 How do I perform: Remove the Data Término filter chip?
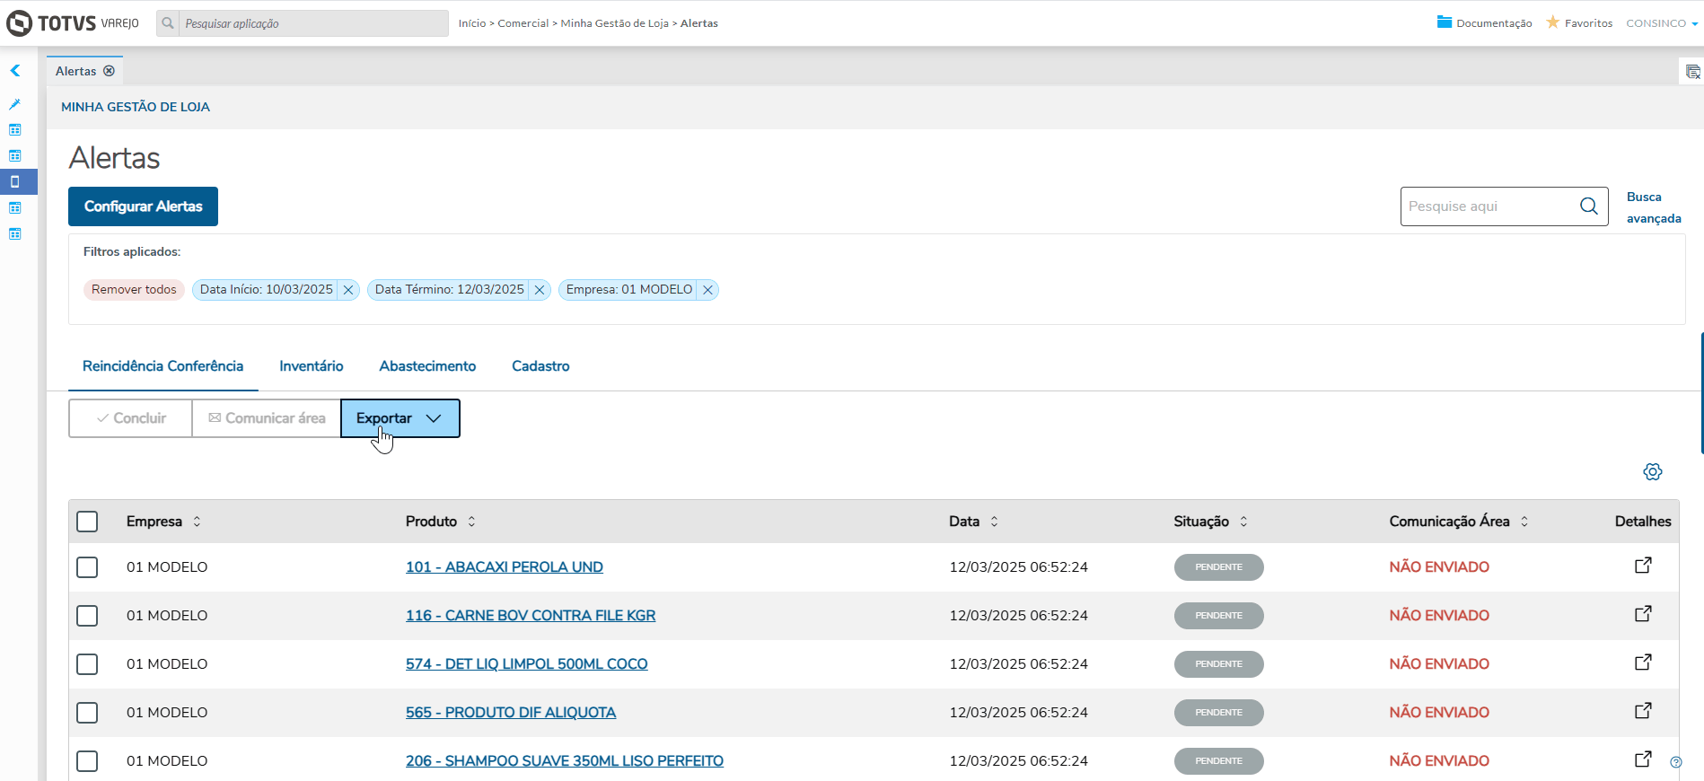[x=540, y=290]
